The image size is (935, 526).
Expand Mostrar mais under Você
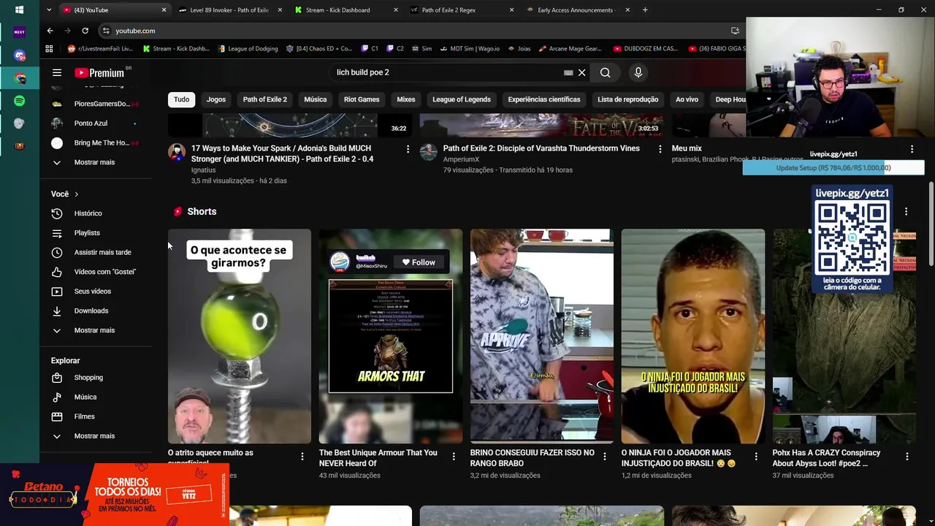93,330
